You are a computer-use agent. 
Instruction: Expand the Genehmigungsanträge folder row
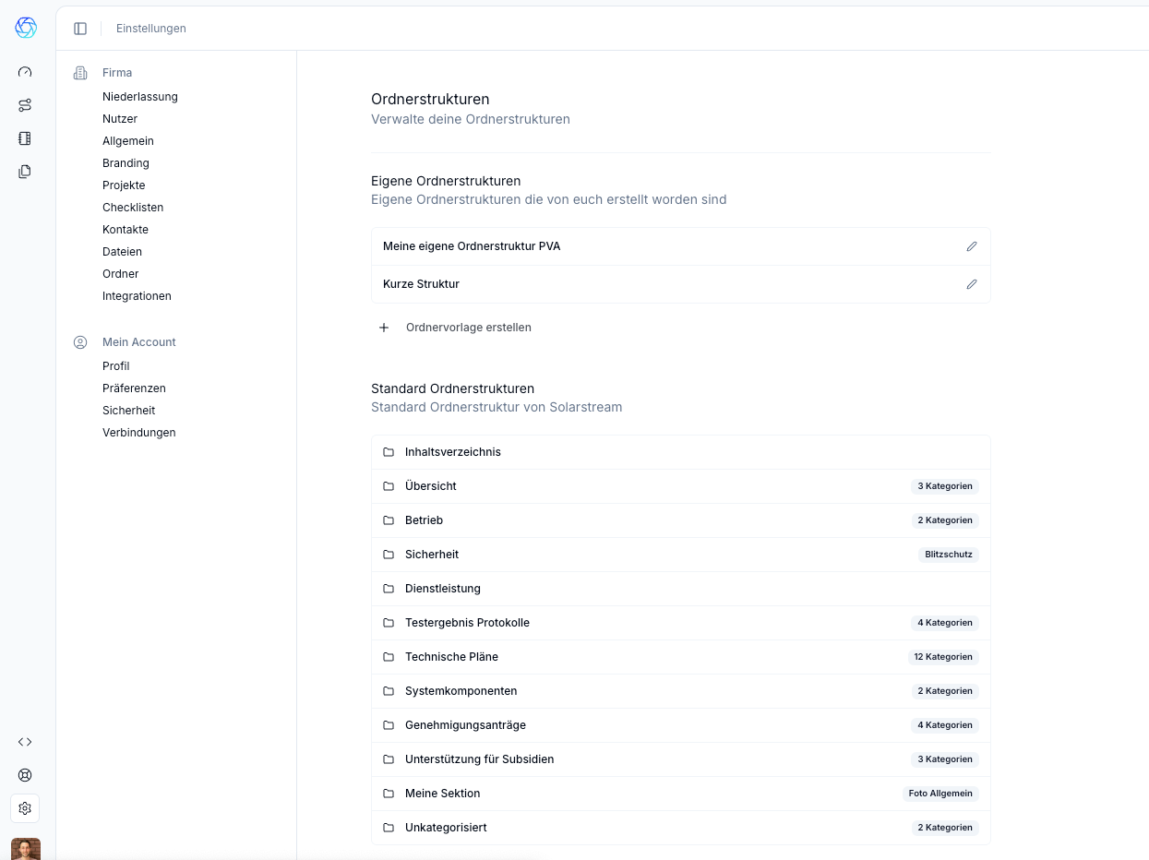coord(681,725)
